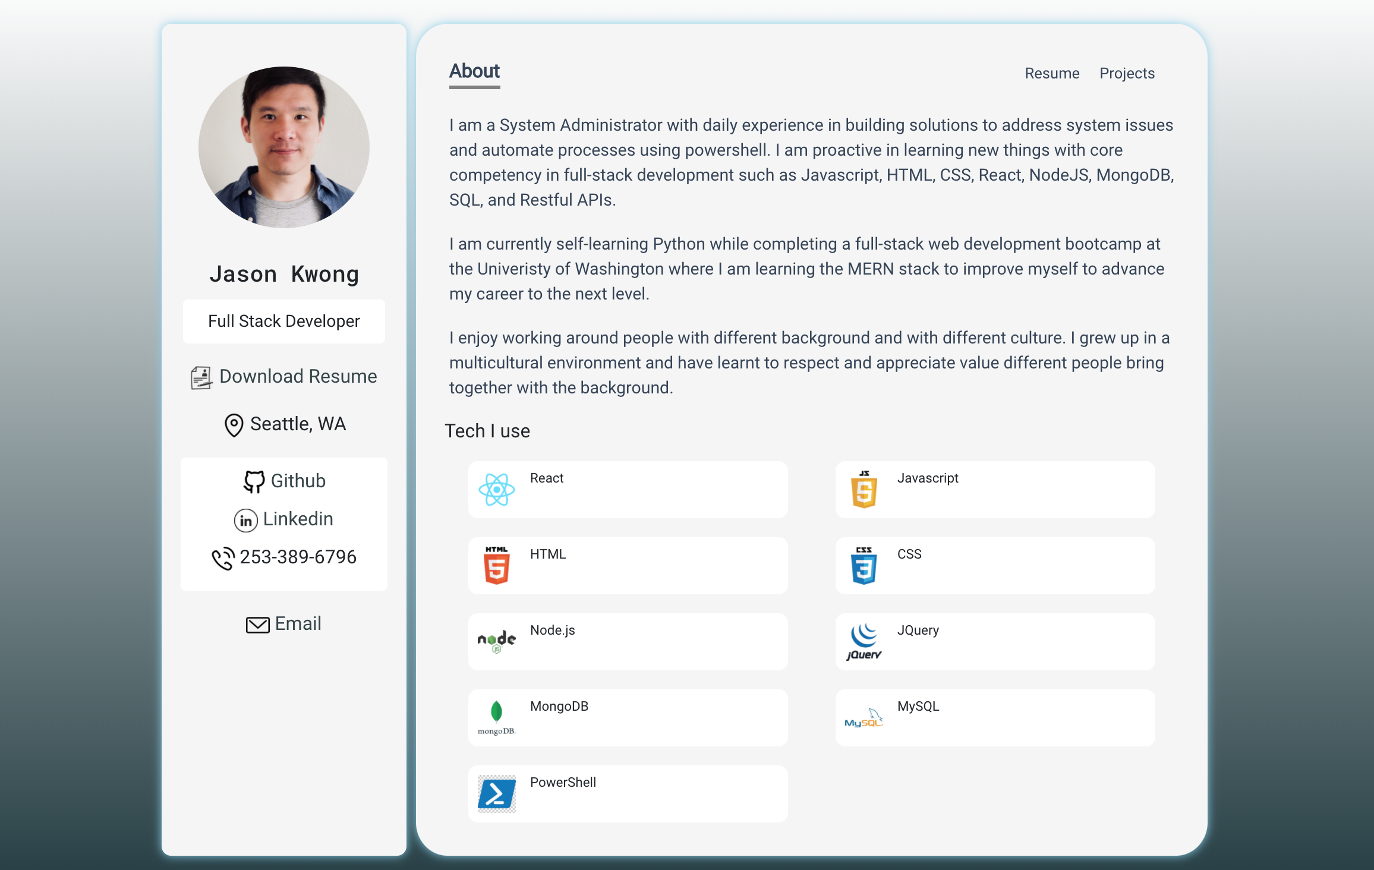The width and height of the screenshot is (1374, 870).
Task: Click the JQuery label text
Action: [918, 630]
